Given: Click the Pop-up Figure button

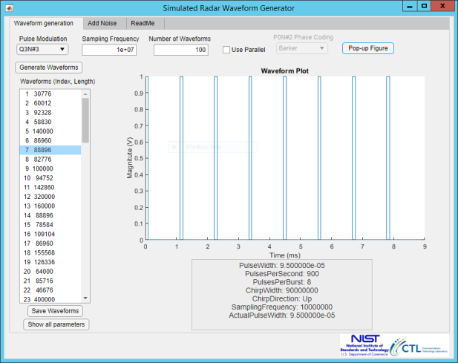Looking at the screenshot, I should click(368, 48).
